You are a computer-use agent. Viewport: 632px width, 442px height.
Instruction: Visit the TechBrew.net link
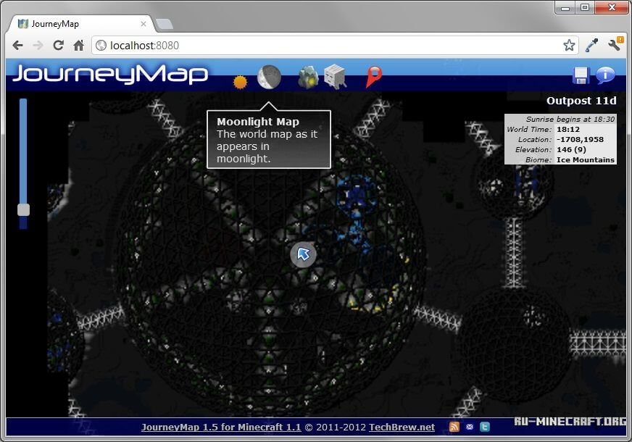pyautogui.click(x=402, y=427)
